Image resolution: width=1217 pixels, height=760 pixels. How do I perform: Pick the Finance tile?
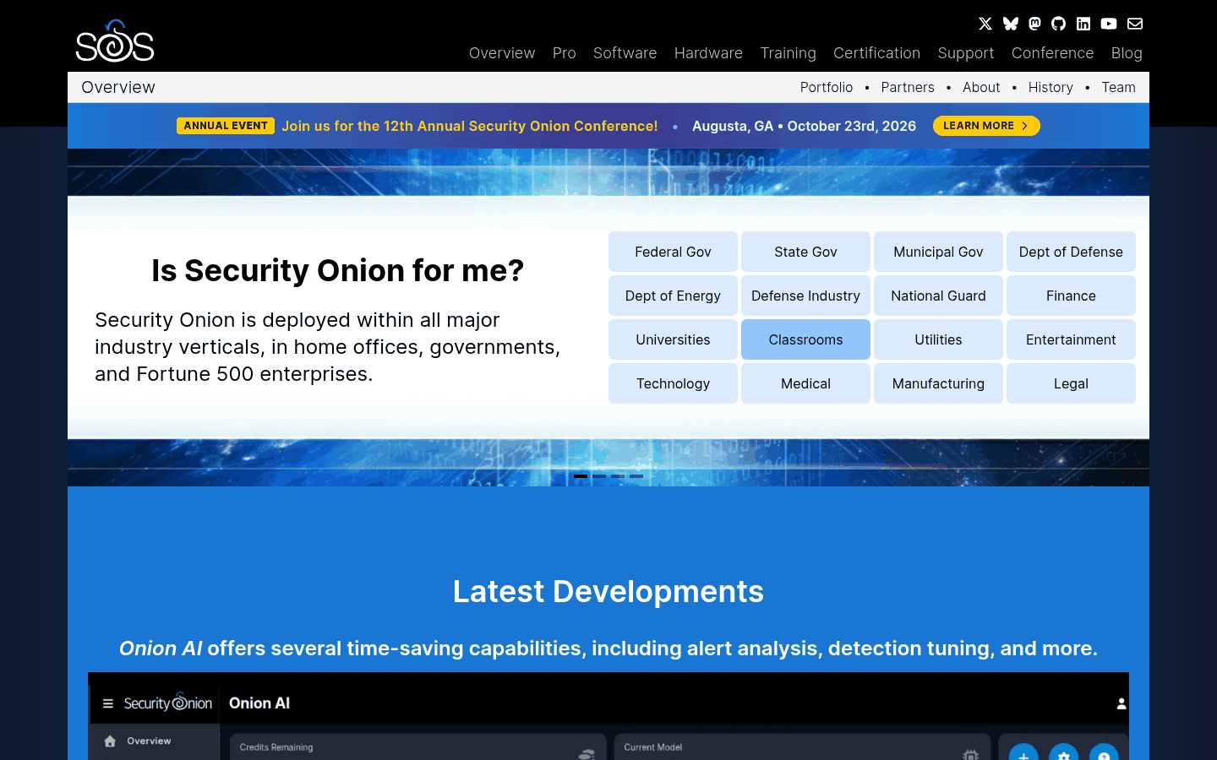point(1071,296)
